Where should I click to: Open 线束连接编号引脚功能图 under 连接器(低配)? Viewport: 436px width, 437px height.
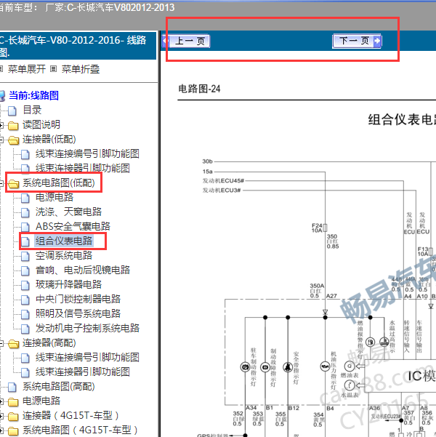click(87, 153)
